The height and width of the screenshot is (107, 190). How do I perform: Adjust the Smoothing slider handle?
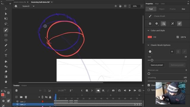point(186,81)
